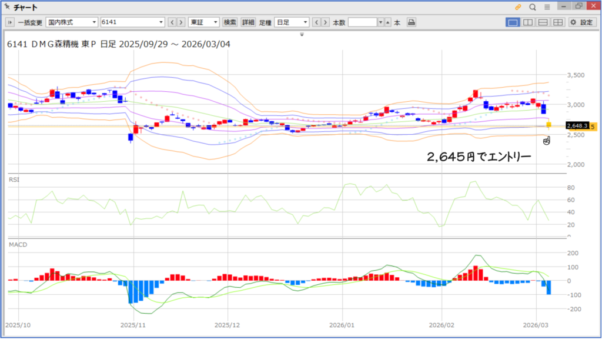The image size is (602, 339).
Task: Click the 本数 bar count input field
Action: pos(362,22)
